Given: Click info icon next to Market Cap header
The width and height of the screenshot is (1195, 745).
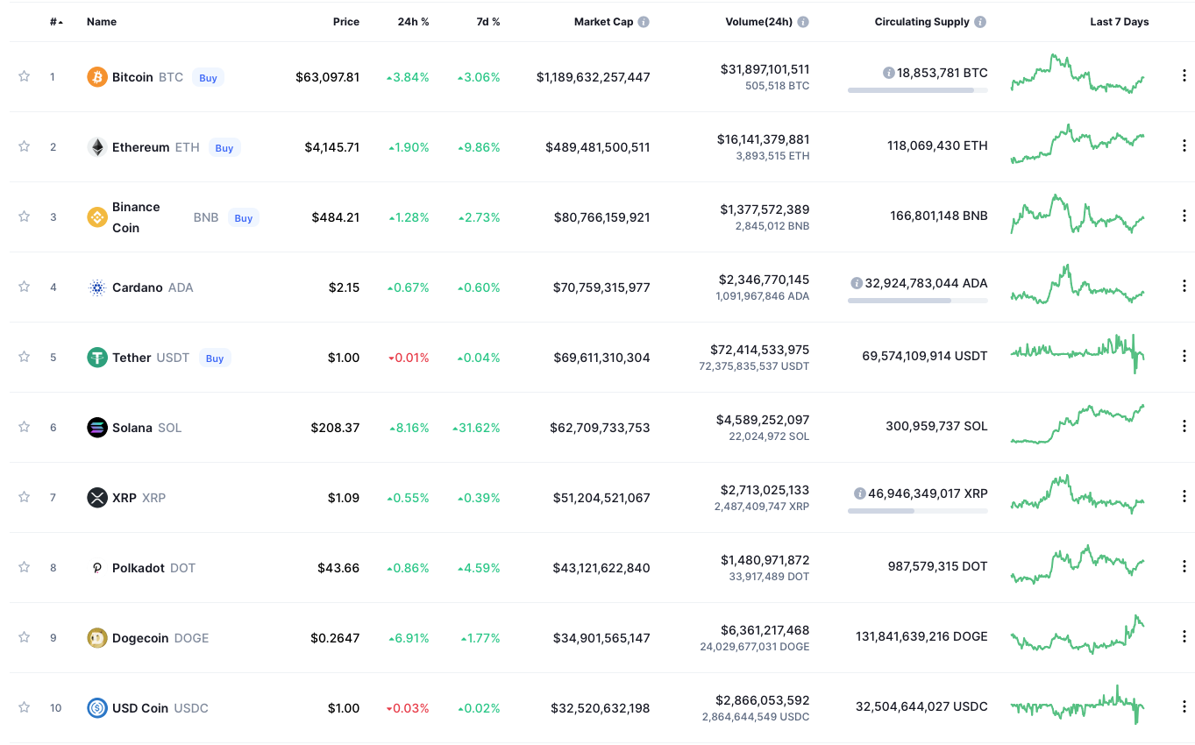Looking at the screenshot, I should point(644,22).
